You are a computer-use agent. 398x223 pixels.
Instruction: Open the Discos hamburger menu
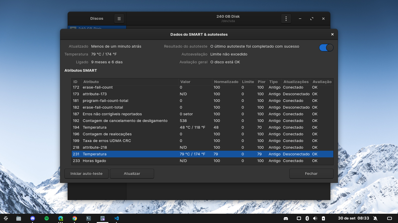(119, 19)
